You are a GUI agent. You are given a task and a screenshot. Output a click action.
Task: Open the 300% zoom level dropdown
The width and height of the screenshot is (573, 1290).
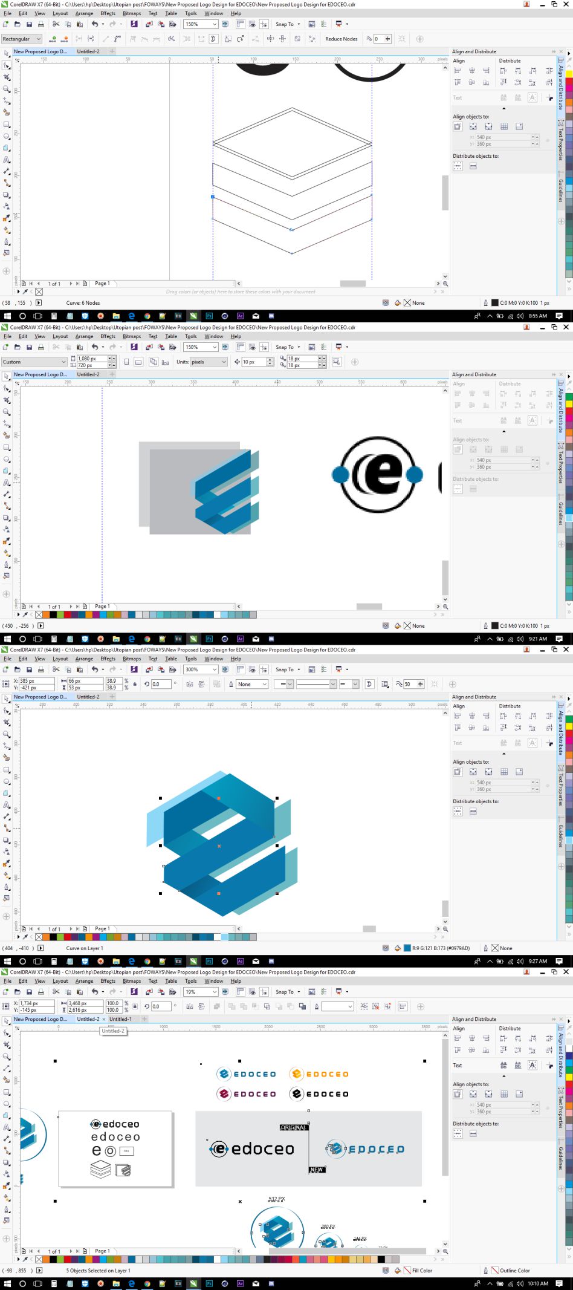point(215,669)
